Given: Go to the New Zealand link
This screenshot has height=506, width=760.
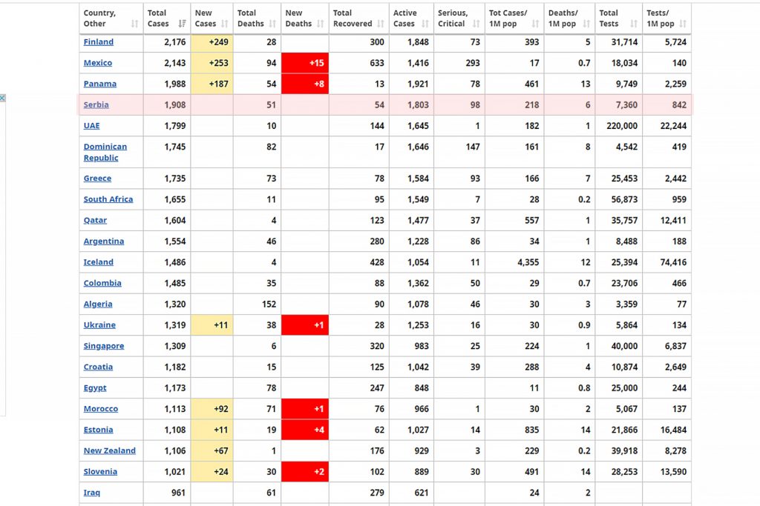Looking at the screenshot, I should 109,450.
